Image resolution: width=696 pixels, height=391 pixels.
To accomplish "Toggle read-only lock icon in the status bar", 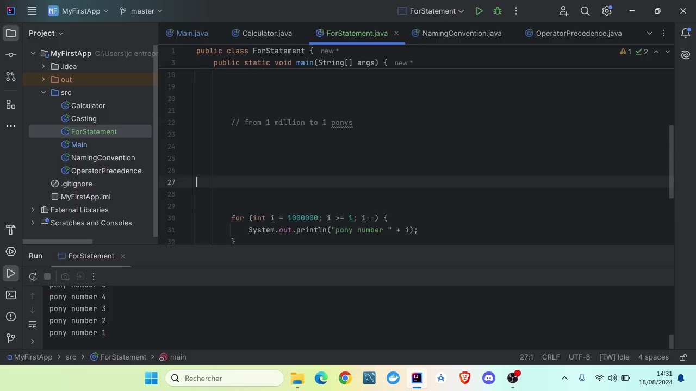I will 683,357.
